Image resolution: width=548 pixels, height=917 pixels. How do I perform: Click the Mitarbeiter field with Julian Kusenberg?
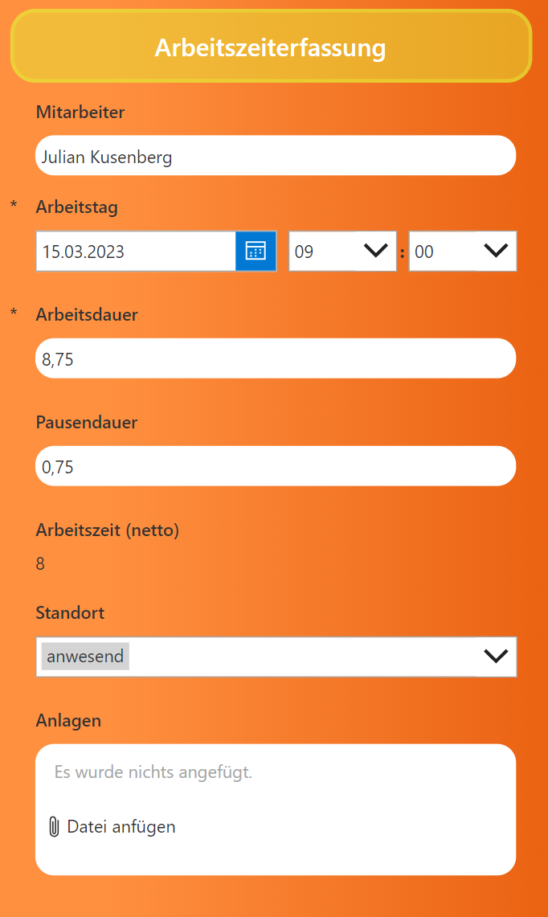click(275, 156)
